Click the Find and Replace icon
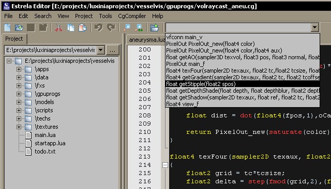Viewport: 331px width, 189px height. 139,27
